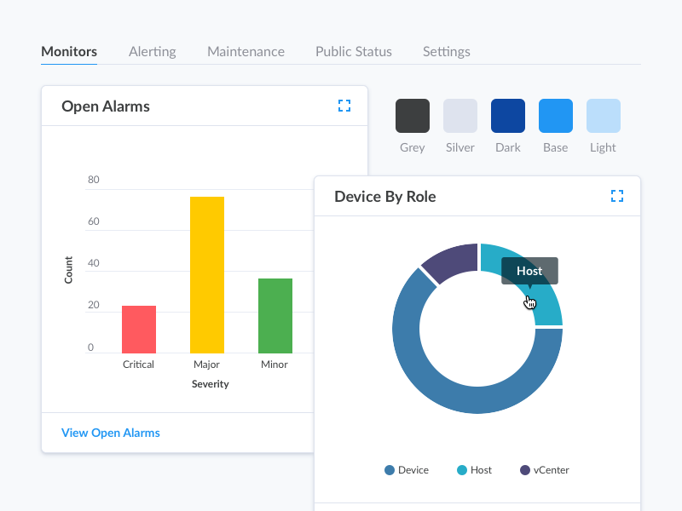Toggle the vCenter legend entry
The width and height of the screenshot is (682, 511).
coord(544,470)
